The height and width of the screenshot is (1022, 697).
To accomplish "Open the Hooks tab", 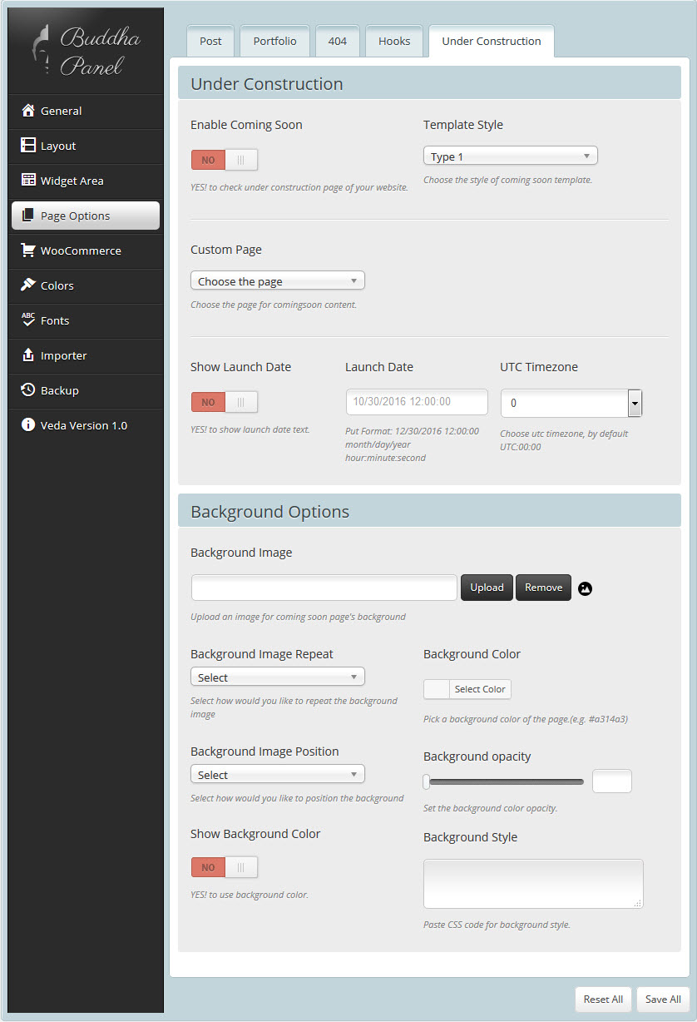I will click(394, 42).
